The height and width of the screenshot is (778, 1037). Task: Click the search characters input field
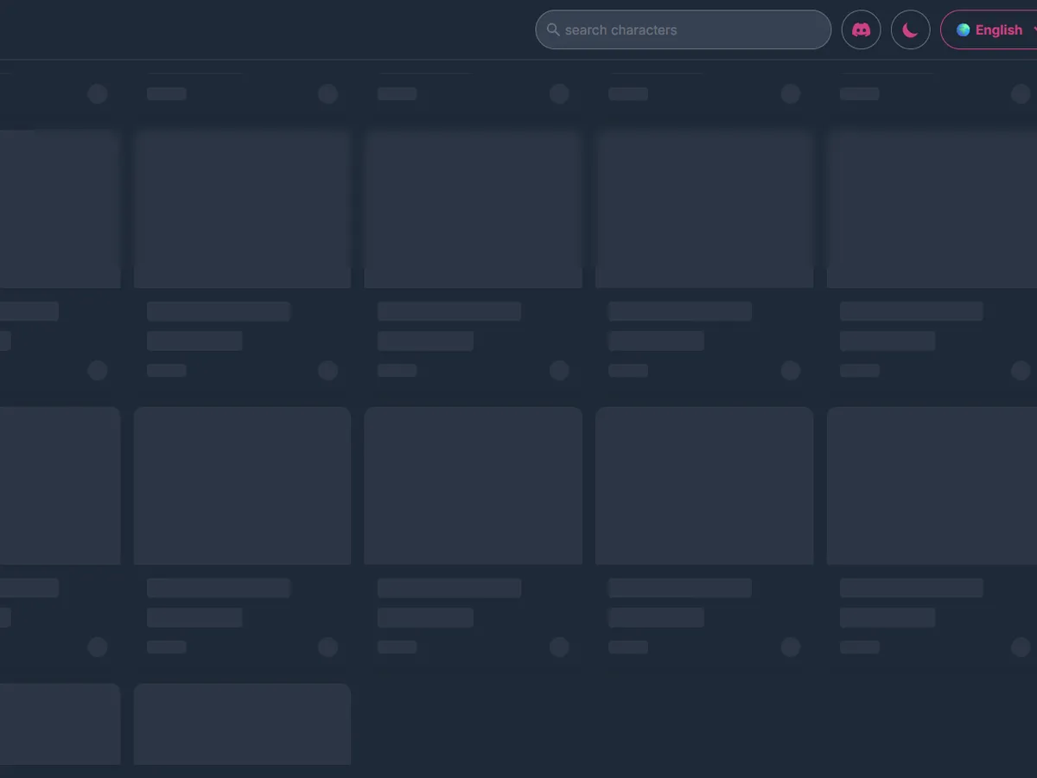point(683,29)
